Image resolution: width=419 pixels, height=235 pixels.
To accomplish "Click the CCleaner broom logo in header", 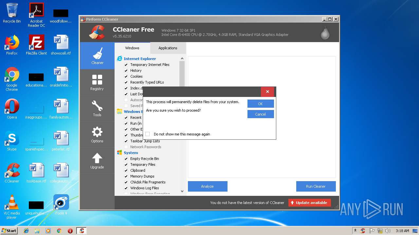I will click(97, 32).
